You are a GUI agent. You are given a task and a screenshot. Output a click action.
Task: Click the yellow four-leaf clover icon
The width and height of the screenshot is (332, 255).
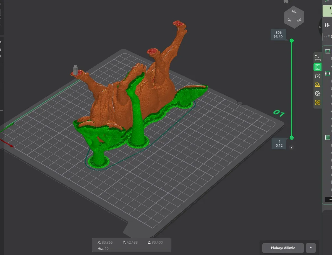318,103
